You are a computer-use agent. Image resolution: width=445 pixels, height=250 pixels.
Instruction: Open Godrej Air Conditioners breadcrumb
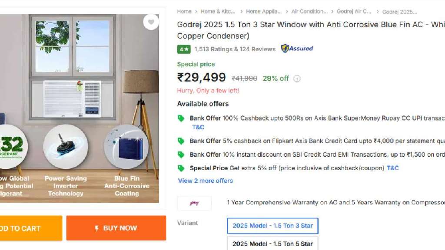tap(354, 12)
